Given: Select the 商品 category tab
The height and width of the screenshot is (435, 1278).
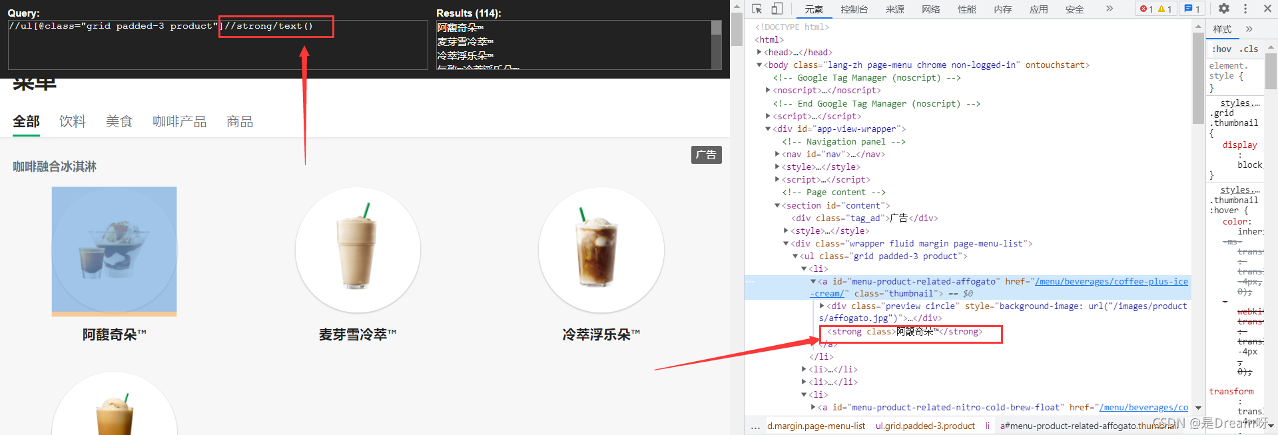Looking at the screenshot, I should point(240,122).
